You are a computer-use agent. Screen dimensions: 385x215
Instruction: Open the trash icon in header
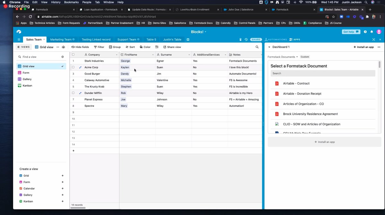click(240, 40)
